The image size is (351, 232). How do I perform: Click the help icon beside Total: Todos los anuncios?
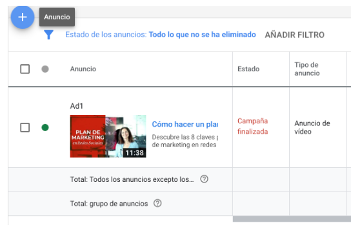(x=204, y=179)
